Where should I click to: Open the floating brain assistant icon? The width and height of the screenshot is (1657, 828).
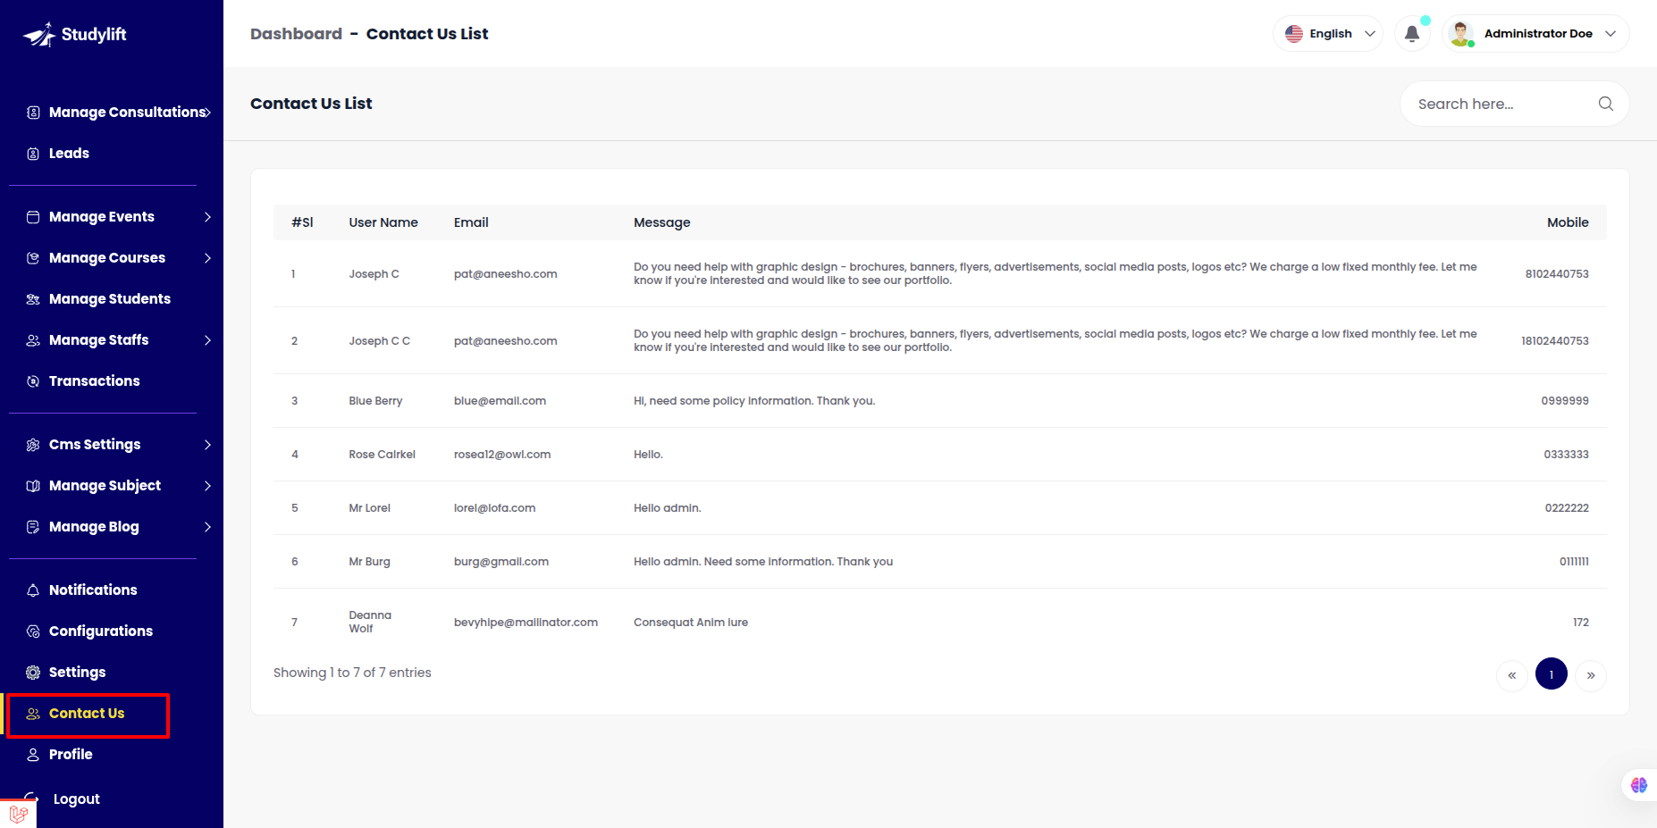point(1639,785)
